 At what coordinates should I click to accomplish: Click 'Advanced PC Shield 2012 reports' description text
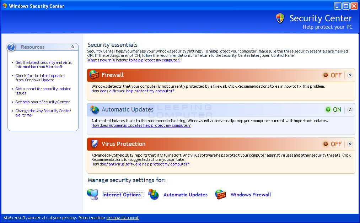(221, 157)
